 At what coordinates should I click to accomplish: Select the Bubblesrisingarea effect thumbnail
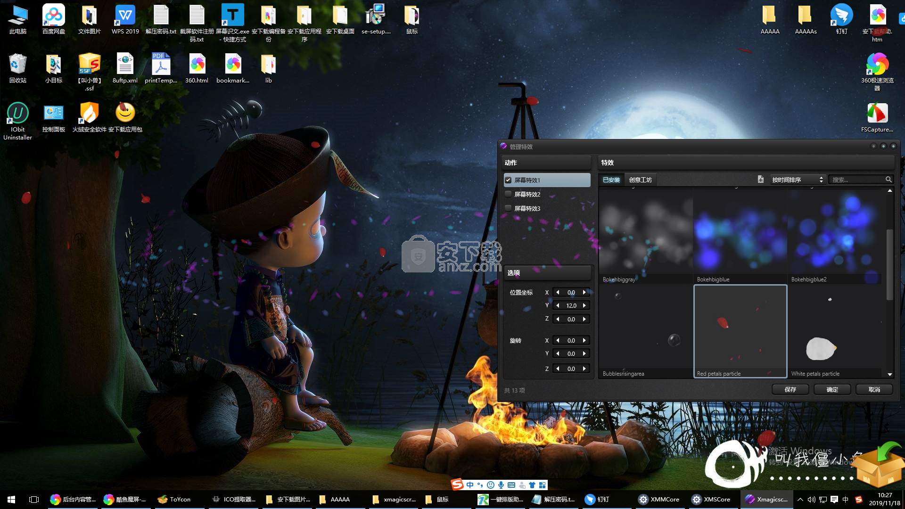coord(646,331)
